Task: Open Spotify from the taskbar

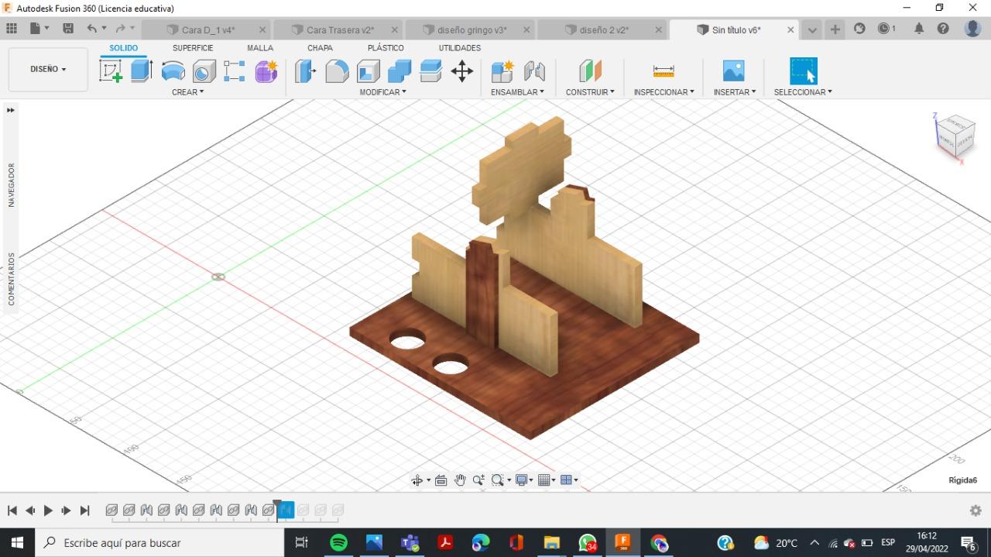Action: point(338,543)
